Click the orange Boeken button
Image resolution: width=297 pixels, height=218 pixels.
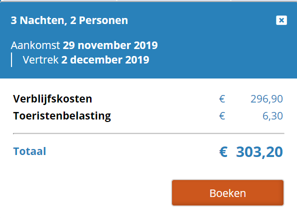tap(227, 193)
